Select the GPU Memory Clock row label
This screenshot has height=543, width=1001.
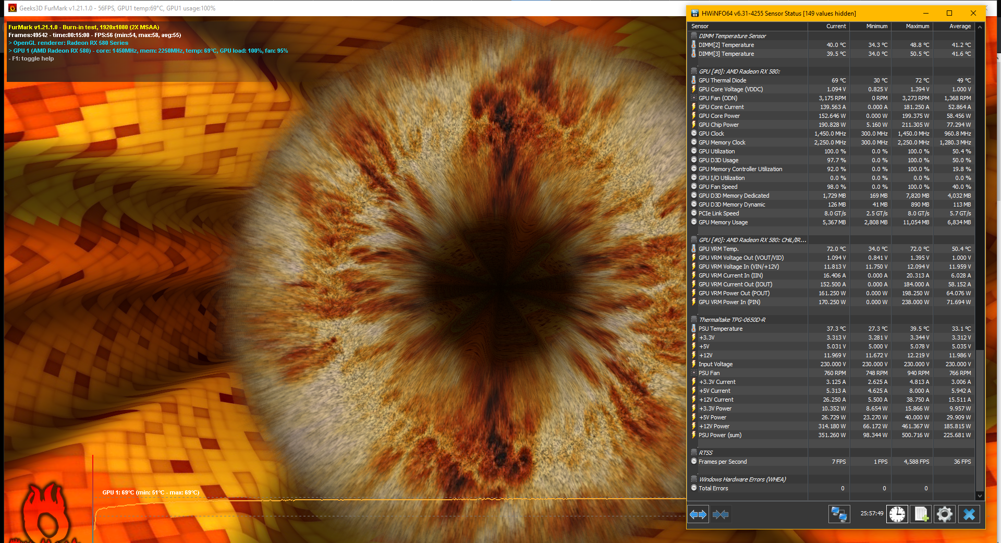pyautogui.click(x=722, y=142)
